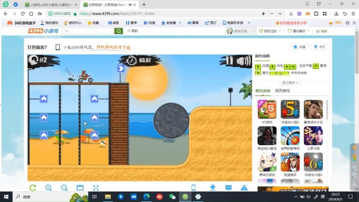This screenshot has height=202, width=359.
Task: Click 预订 in the game box toolbar
Action: click(211, 23)
